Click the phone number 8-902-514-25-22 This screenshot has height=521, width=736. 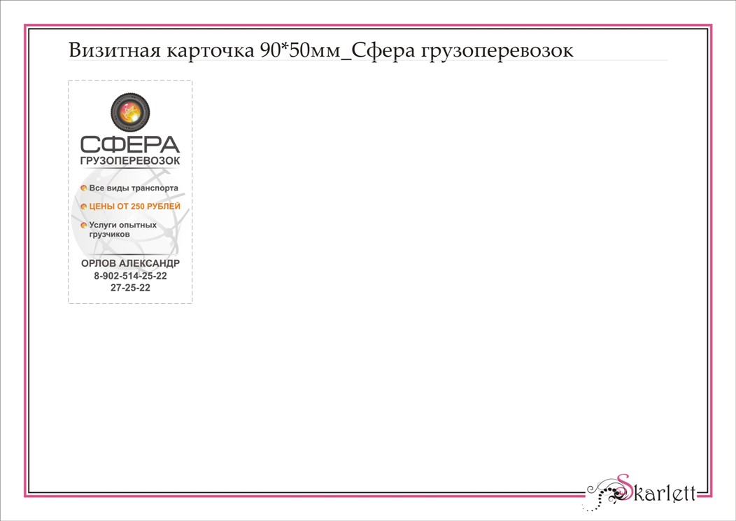(x=129, y=275)
